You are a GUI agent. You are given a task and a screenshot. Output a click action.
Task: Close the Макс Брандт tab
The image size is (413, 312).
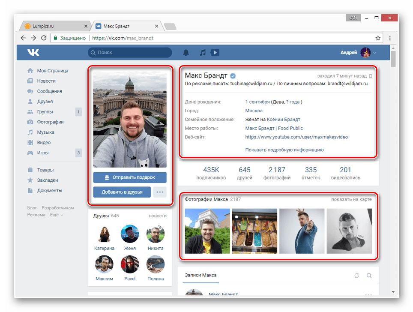point(157,26)
